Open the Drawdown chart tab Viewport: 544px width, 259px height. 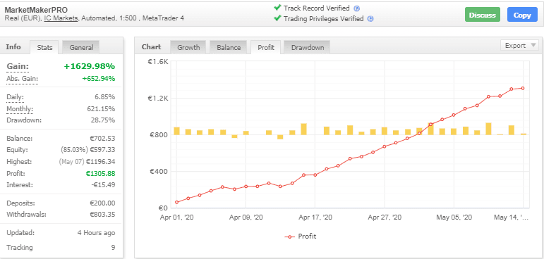[308, 47]
